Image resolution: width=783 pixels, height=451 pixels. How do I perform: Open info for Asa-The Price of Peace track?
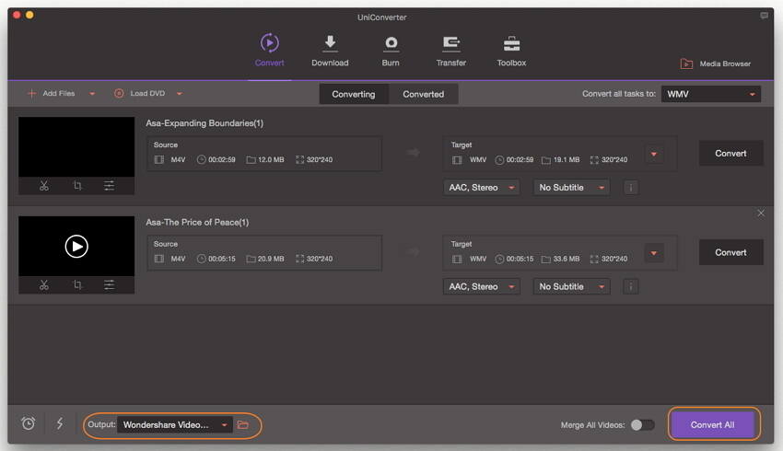631,286
